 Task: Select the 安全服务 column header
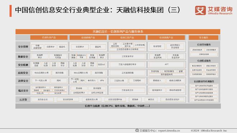pos(204,38)
